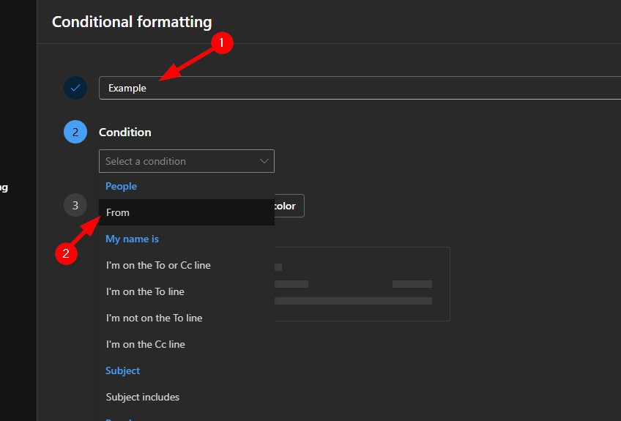Image resolution: width=621 pixels, height=421 pixels.
Task: Choose 'I'm on the Cc line' condition
Action: (145, 344)
